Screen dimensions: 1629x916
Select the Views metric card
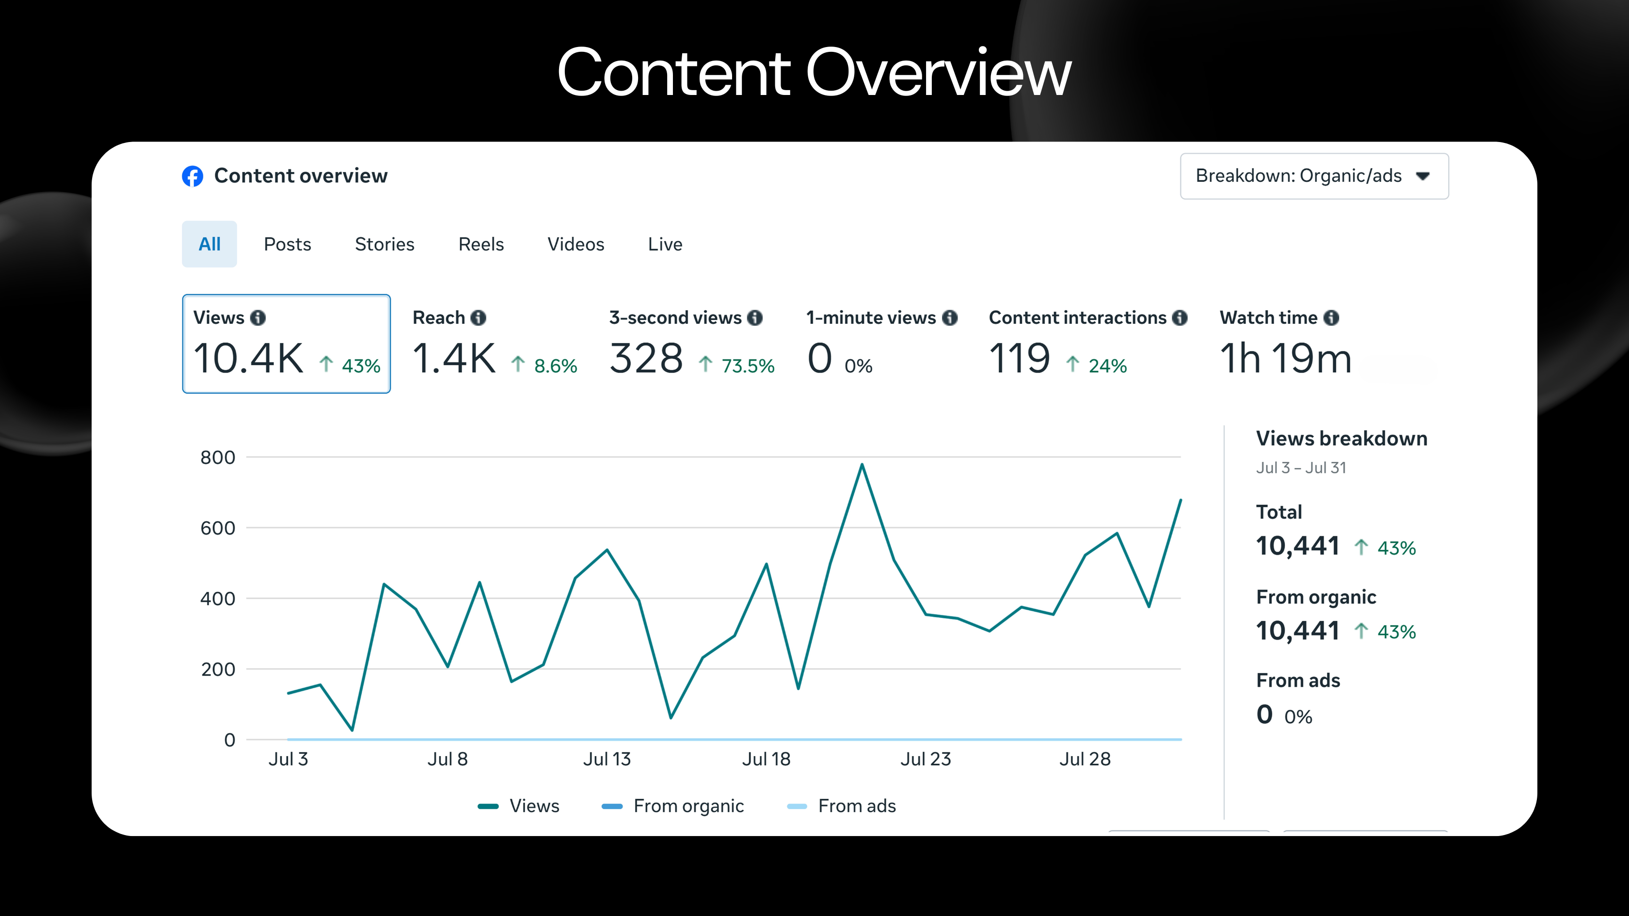(287, 344)
